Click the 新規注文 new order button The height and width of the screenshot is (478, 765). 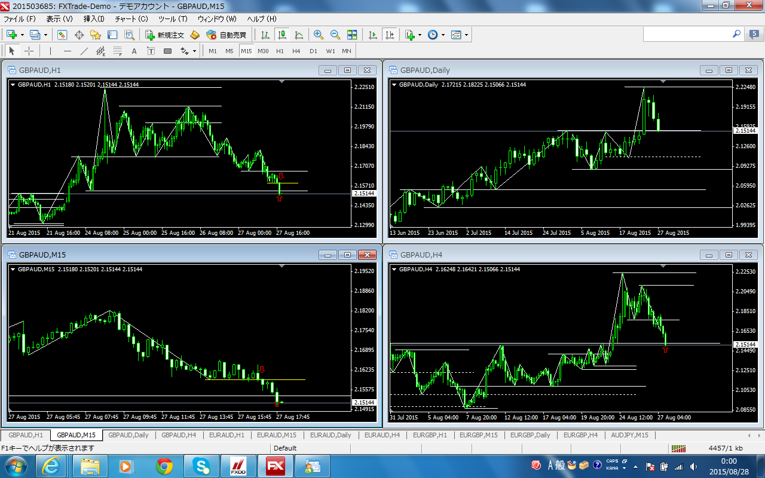(166, 35)
